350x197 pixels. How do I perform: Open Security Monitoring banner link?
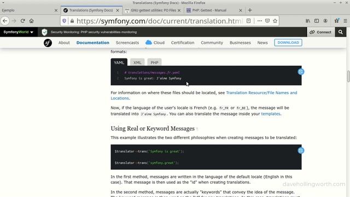(x=94, y=32)
